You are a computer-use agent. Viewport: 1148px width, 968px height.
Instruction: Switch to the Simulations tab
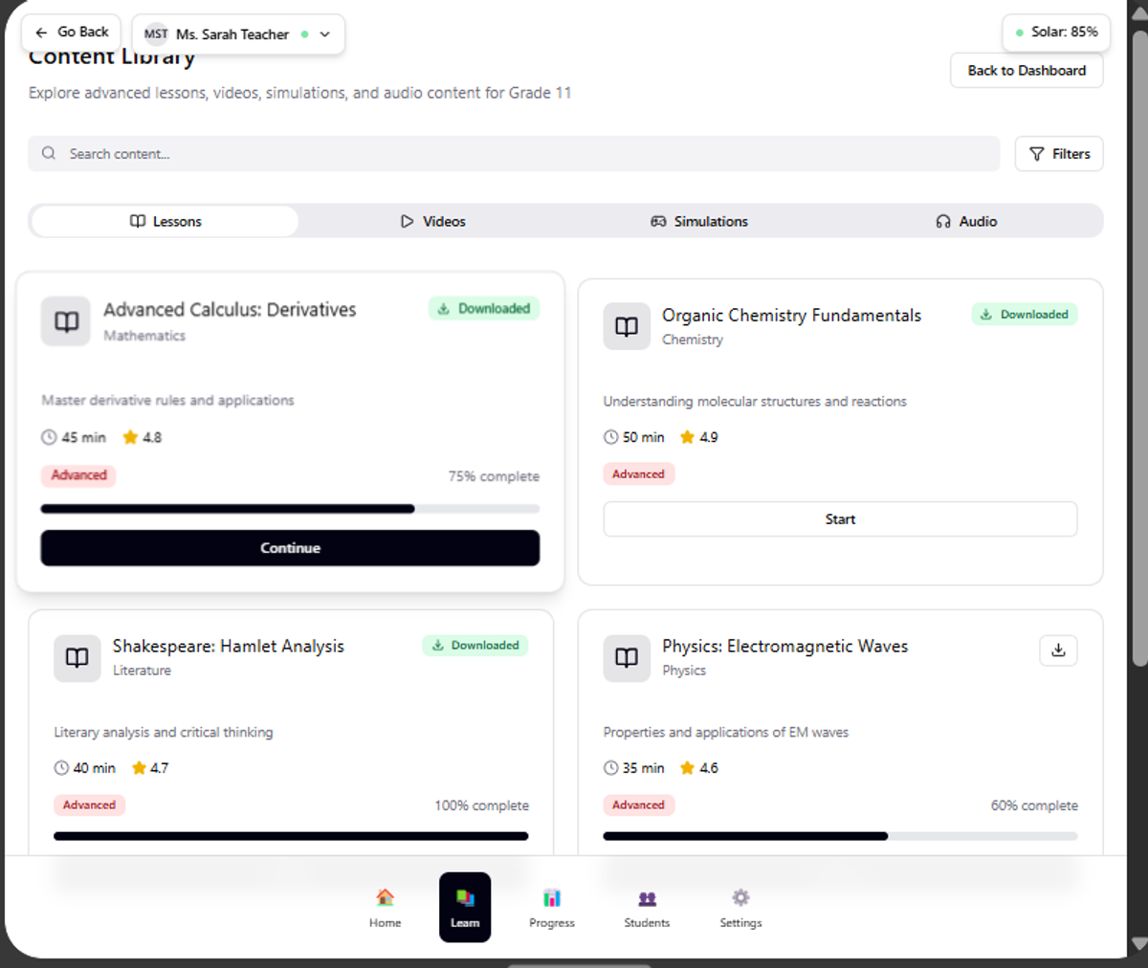point(699,222)
